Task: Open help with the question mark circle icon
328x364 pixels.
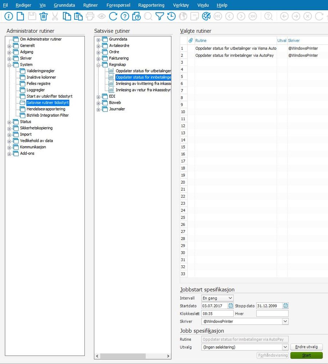Action: 125,16
